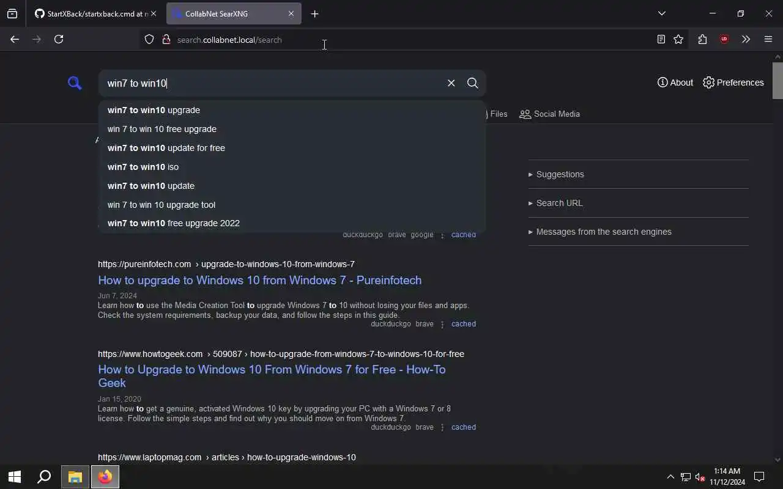Open a new browser tab
The height and width of the screenshot is (489, 783).
coord(314,13)
